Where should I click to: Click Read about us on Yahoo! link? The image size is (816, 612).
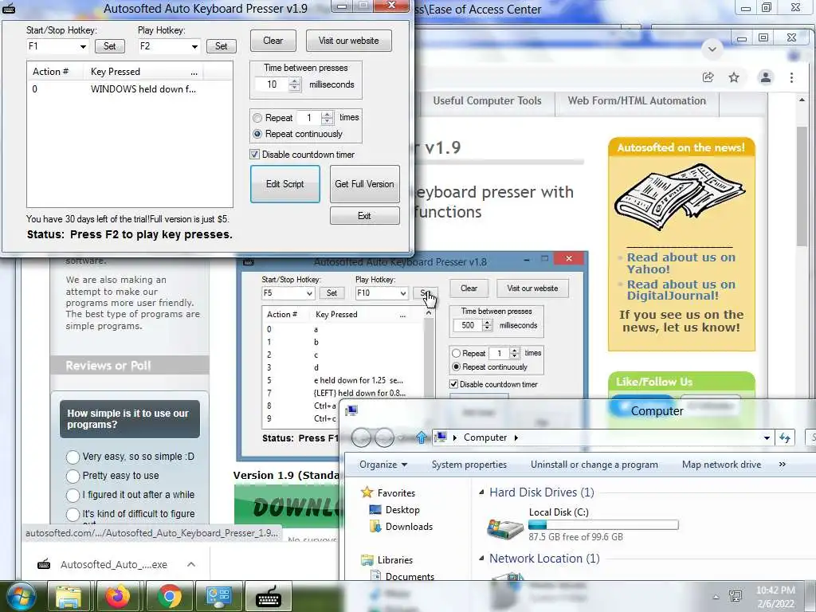pos(681,263)
